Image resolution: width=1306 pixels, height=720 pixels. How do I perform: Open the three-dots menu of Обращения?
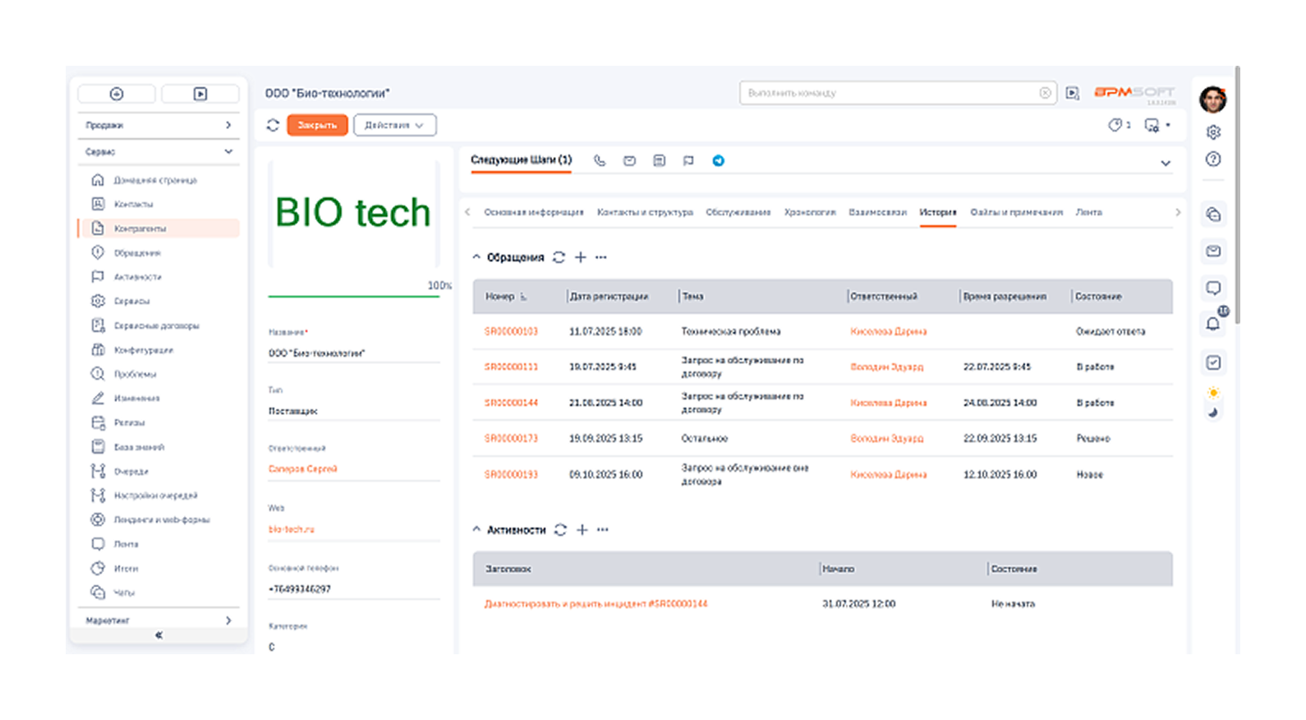pyautogui.click(x=601, y=257)
